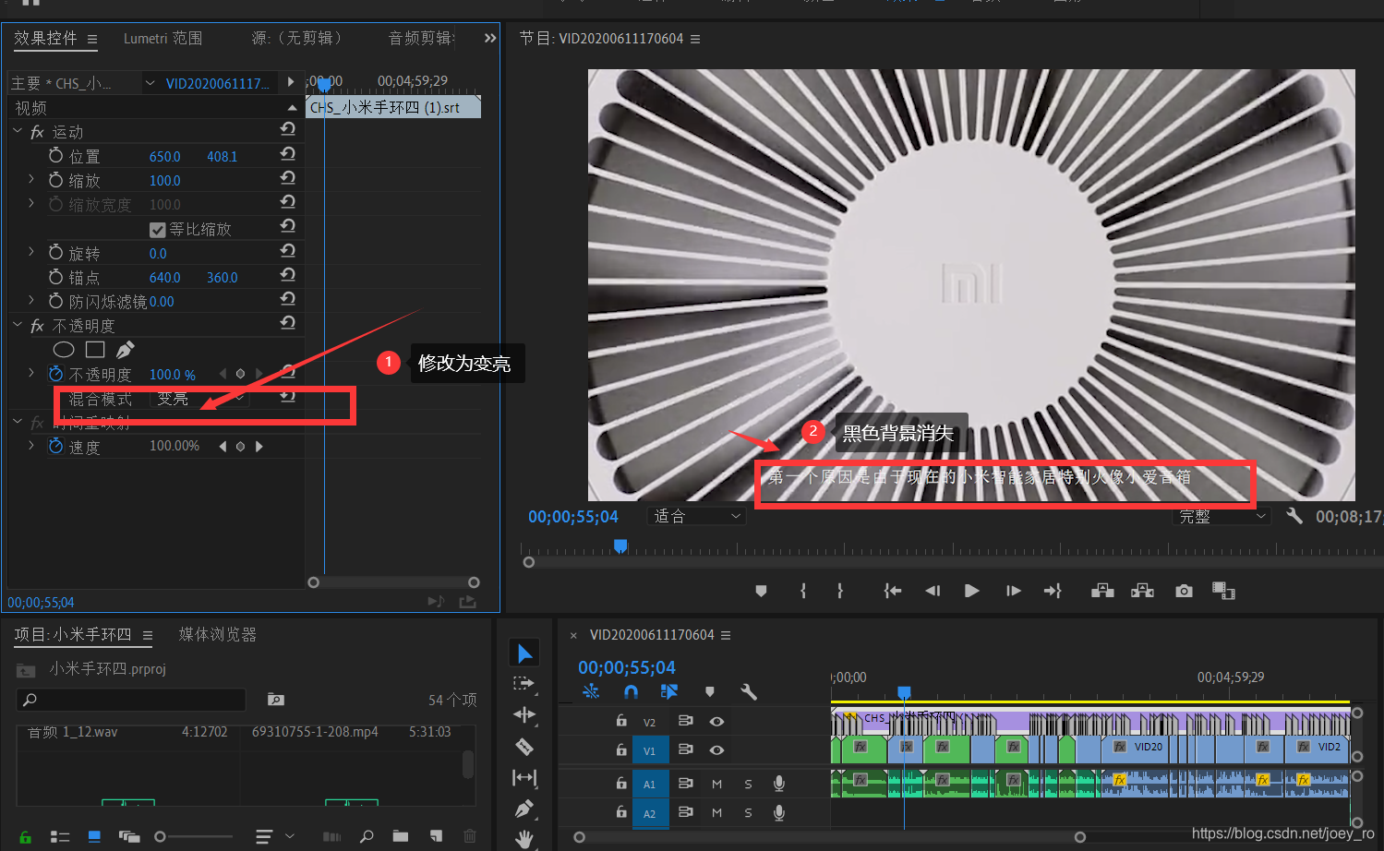
Task: Click A1 track target button
Action: point(650,784)
